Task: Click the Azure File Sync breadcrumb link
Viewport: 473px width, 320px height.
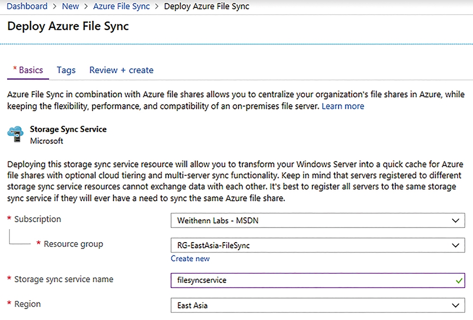Action: click(121, 6)
